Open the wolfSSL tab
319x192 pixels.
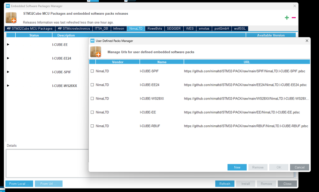(240, 29)
